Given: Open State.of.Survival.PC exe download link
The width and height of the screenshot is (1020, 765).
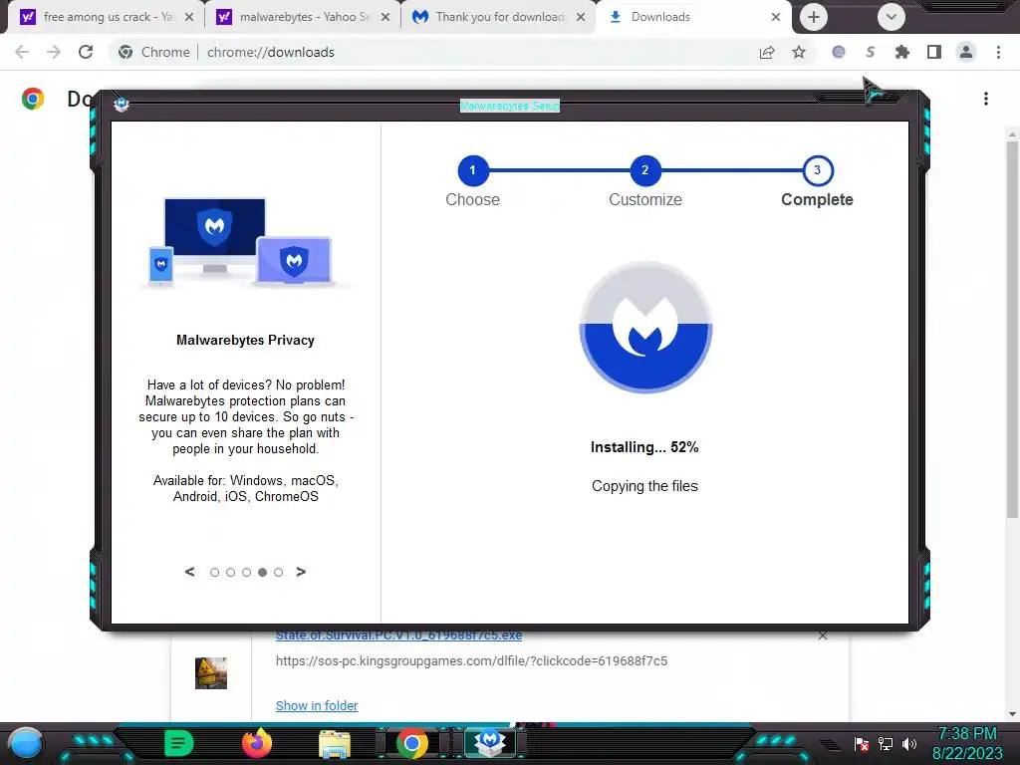Looking at the screenshot, I should (398, 636).
